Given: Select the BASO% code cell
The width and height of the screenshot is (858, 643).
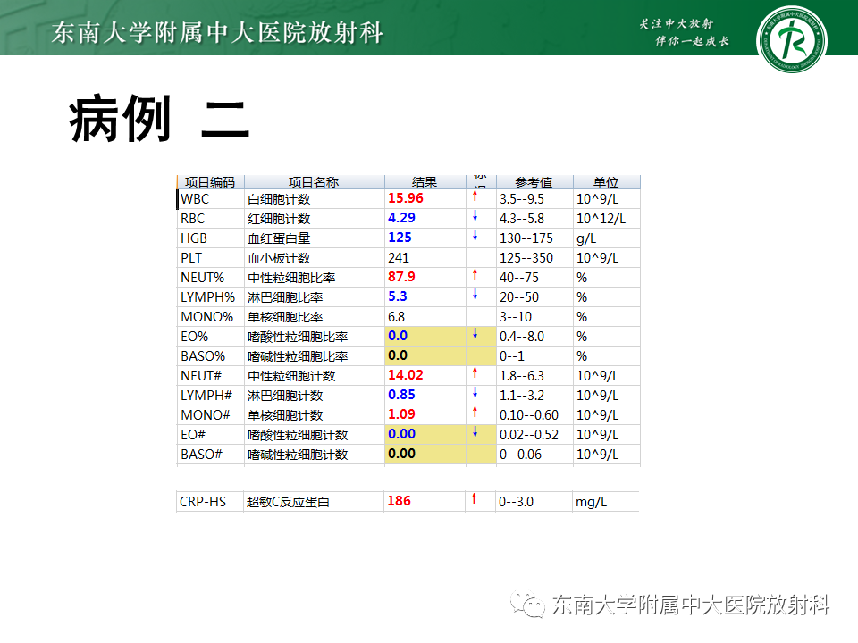Looking at the screenshot, I should coord(211,356).
